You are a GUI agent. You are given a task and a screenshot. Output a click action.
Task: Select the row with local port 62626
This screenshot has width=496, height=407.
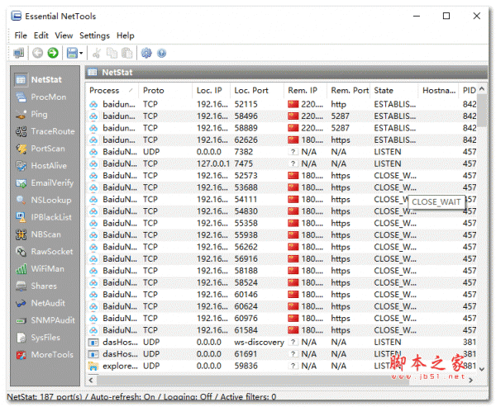[x=282, y=140]
